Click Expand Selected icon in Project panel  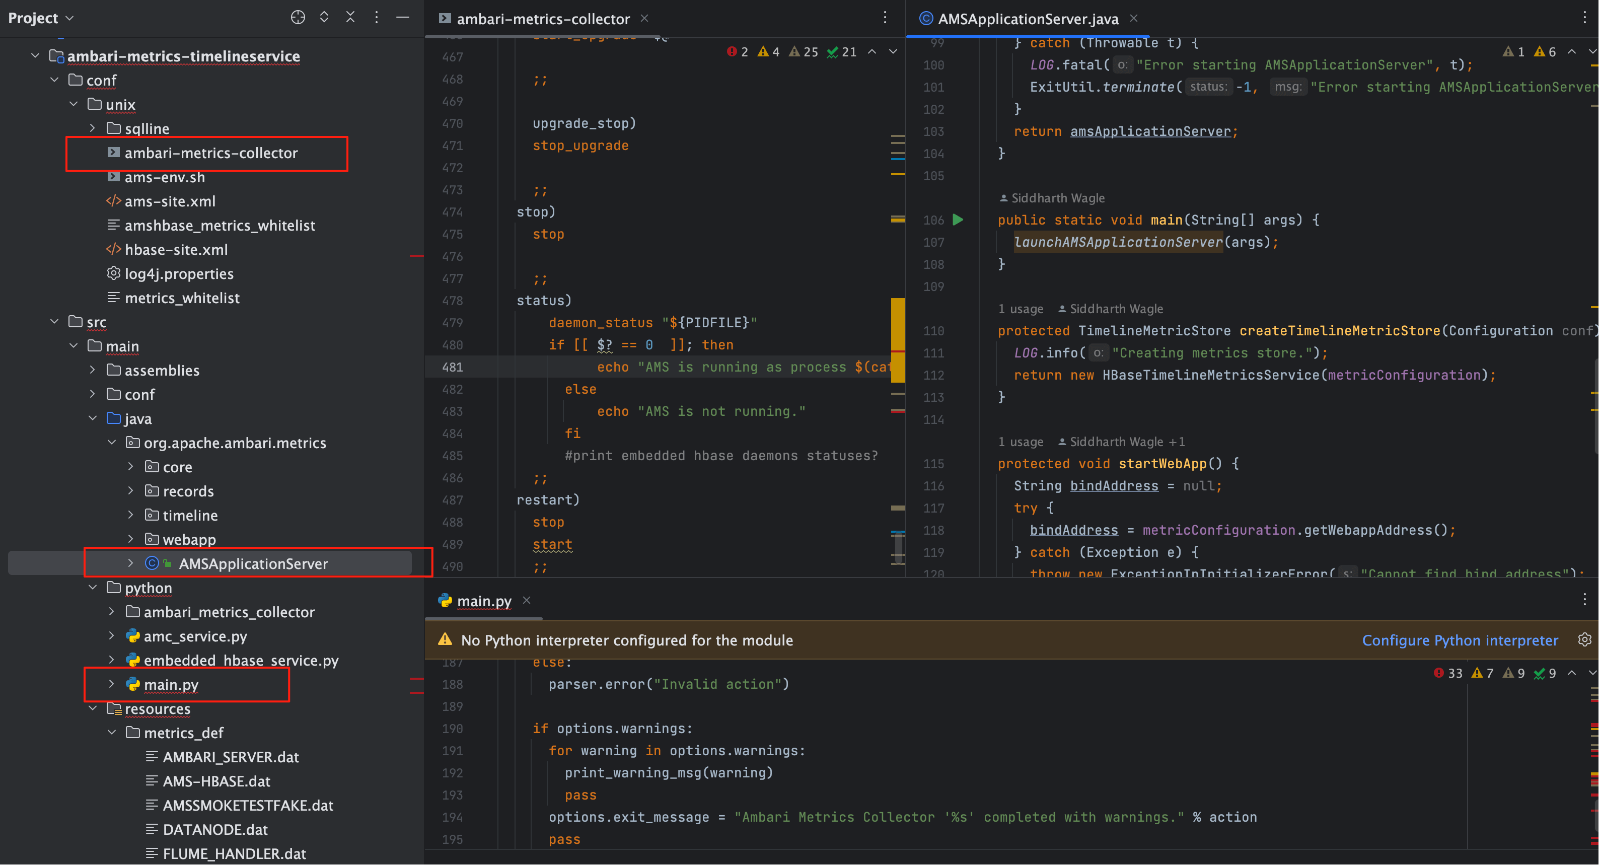click(x=324, y=18)
